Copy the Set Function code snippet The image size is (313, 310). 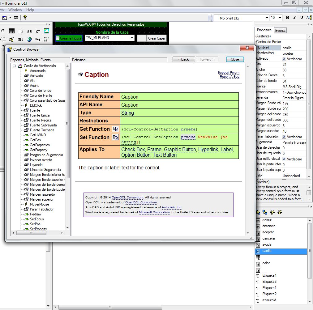click(x=115, y=137)
